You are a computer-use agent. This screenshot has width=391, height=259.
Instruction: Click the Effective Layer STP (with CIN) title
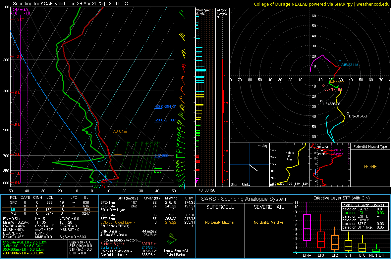tap(342, 198)
